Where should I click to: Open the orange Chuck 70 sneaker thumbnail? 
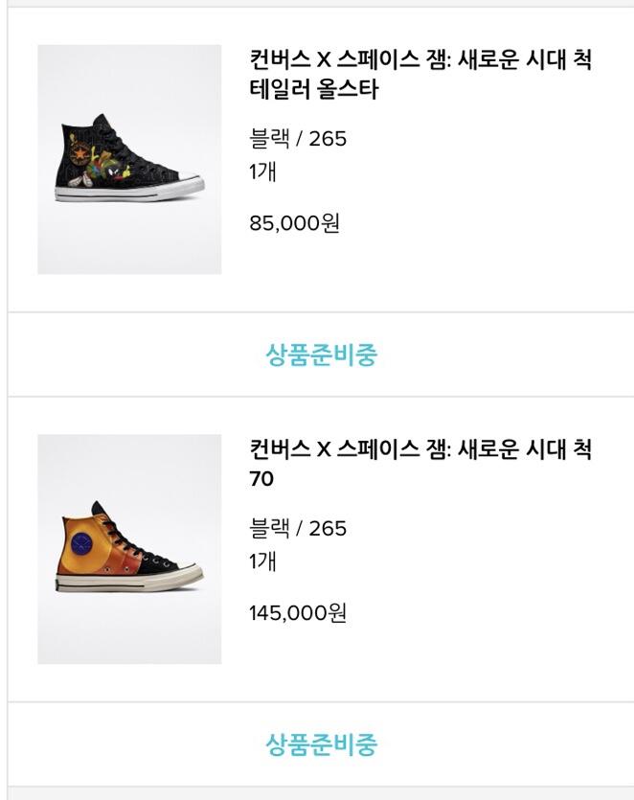point(129,549)
